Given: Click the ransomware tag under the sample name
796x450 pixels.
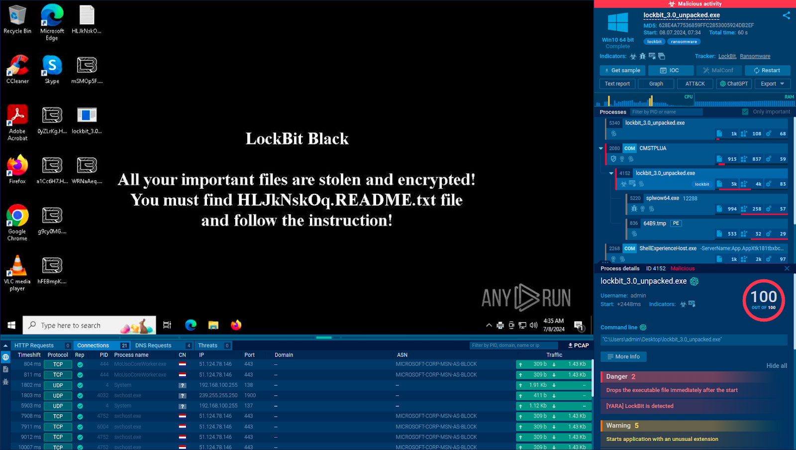Looking at the screenshot, I should point(684,42).
